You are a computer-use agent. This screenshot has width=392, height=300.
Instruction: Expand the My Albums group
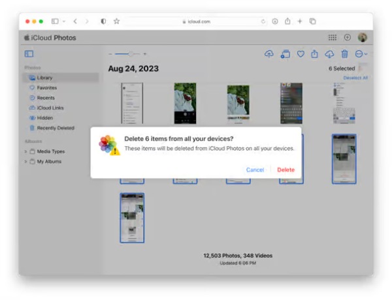pyautogui.click(x=26, y=161)
